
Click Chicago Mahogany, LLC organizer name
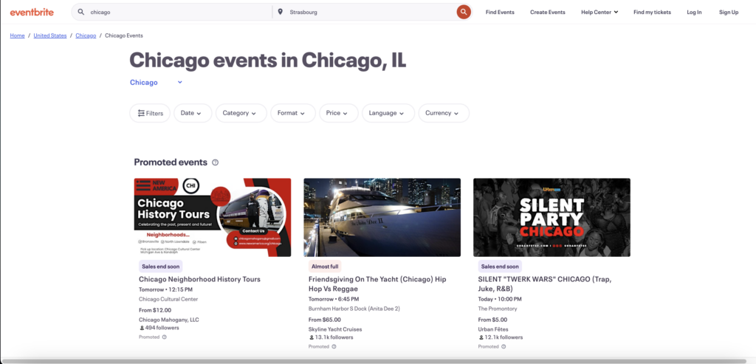pyautogui.click(x=169, y=320)
